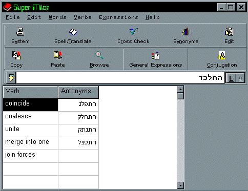Run Cross Check checkmark tool
This screenshot has width=248, height=191.
(133, 36)
